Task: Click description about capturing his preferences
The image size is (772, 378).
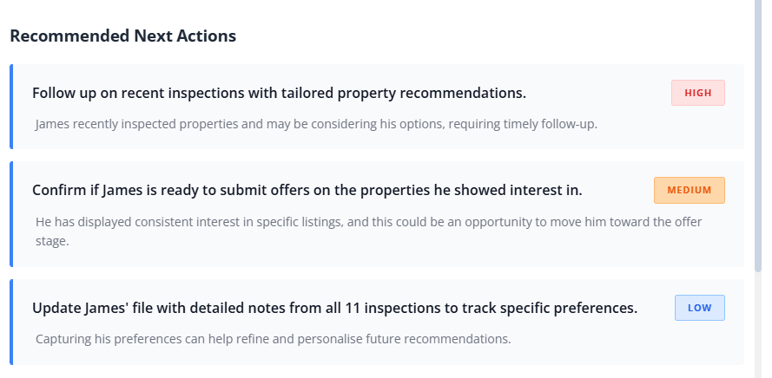Action: tap(273, 338)
